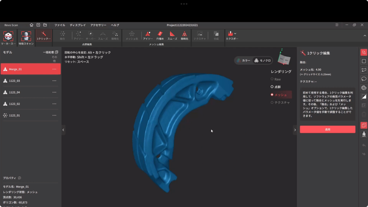This screenshot has width=368, height=207.
Task: Click the スムーズ mesh smoothing tool
Action: [172, 35]
